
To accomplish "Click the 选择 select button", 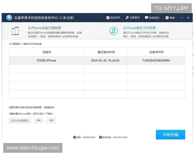I will pyautogui.click(x=51, y=121).
